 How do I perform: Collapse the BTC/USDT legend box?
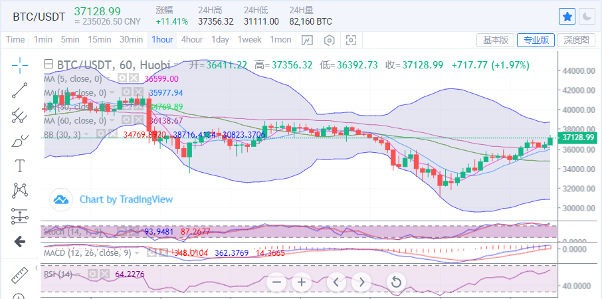point(48,65)
